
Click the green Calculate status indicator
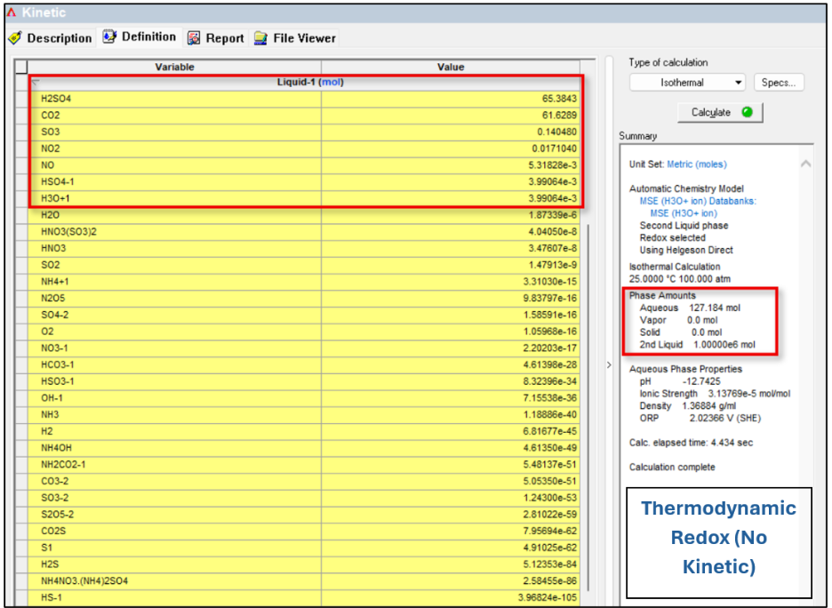(x=747, y=113)
